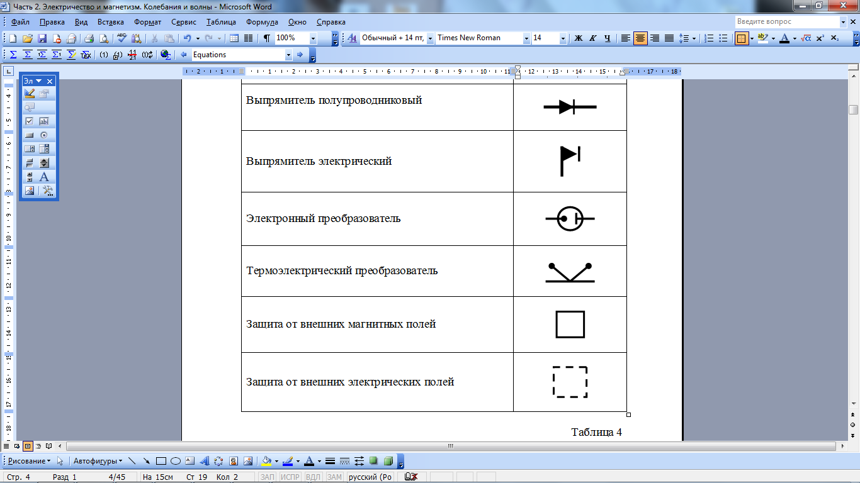860x483 pixels.
Task: Open the Правка menu
Action: pyautogui.click(x=52, y=22)
